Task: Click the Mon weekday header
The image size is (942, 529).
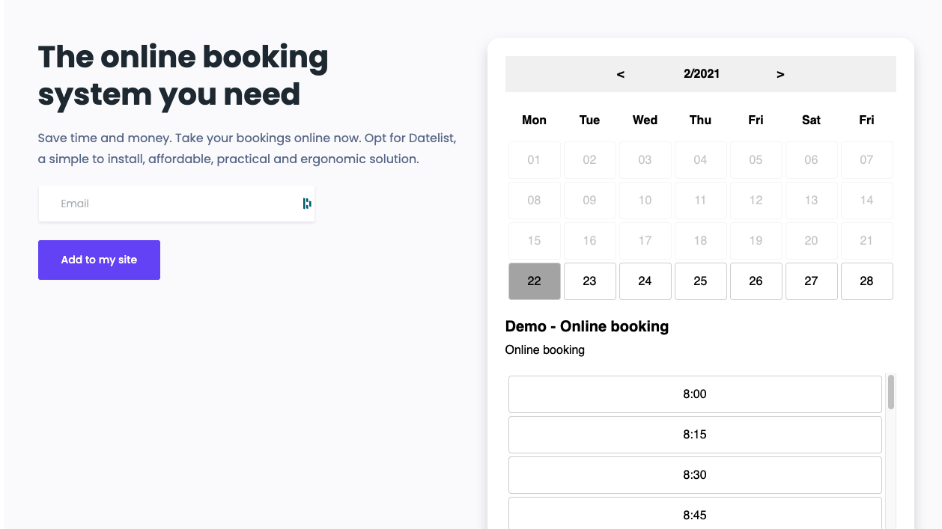Action: click(534, 120)
